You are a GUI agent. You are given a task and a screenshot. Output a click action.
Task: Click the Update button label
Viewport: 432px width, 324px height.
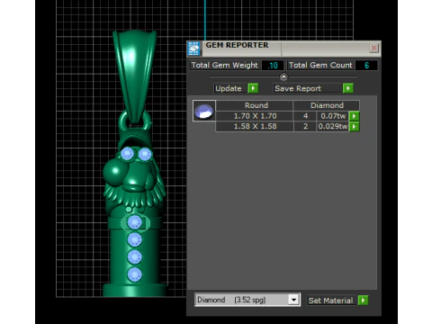(229, 88)
